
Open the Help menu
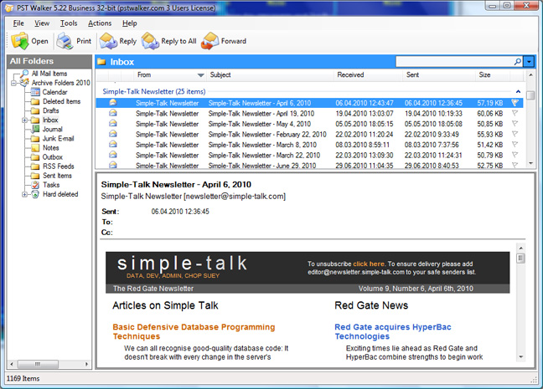[130, 23]
